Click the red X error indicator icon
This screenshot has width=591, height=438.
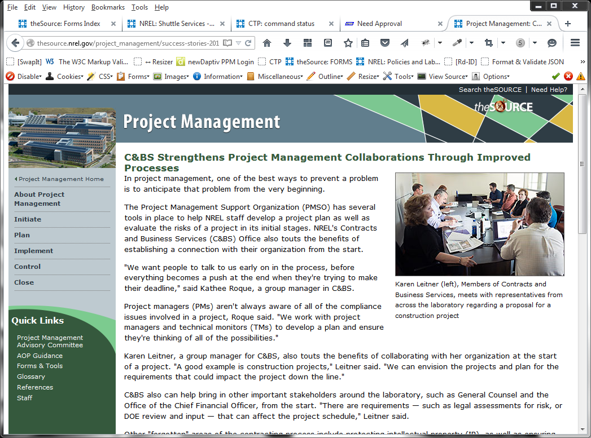pyautogui.click(x=568, y=77)
